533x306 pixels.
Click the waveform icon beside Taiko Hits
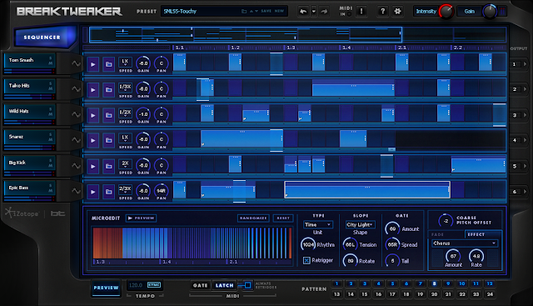76,89
